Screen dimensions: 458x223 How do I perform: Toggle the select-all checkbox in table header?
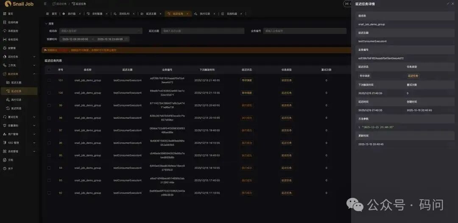[49, 70]
